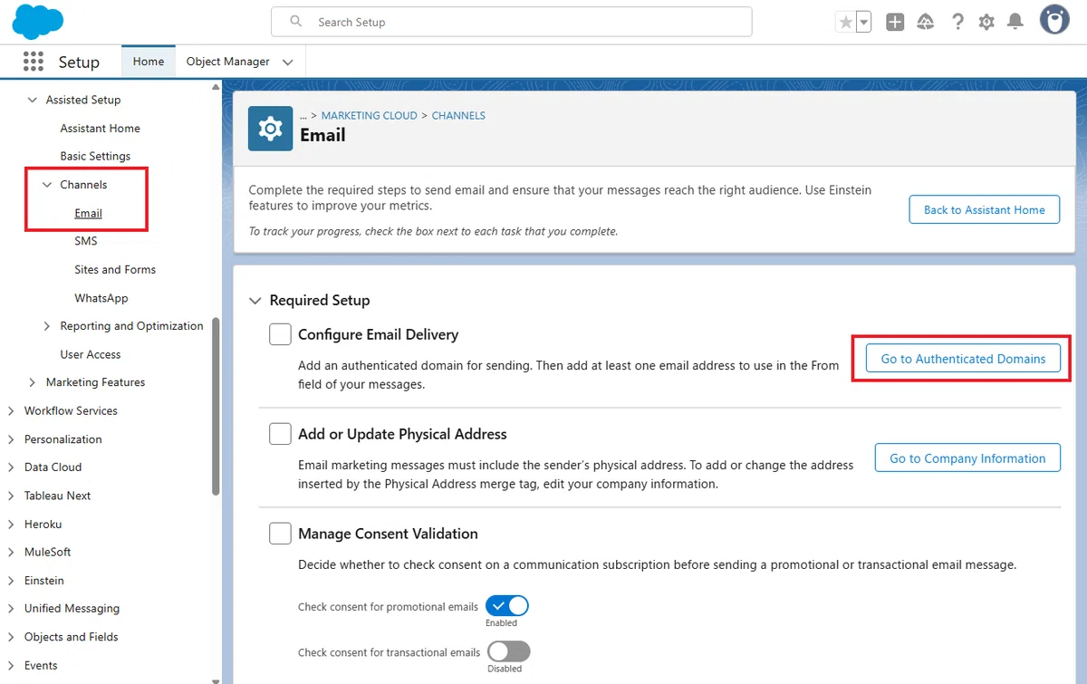Image resolution: width=1087 pixels, height=684 pixels.
Task: Click the sidebar scroll-up arrow
Action: click(216, 87)
